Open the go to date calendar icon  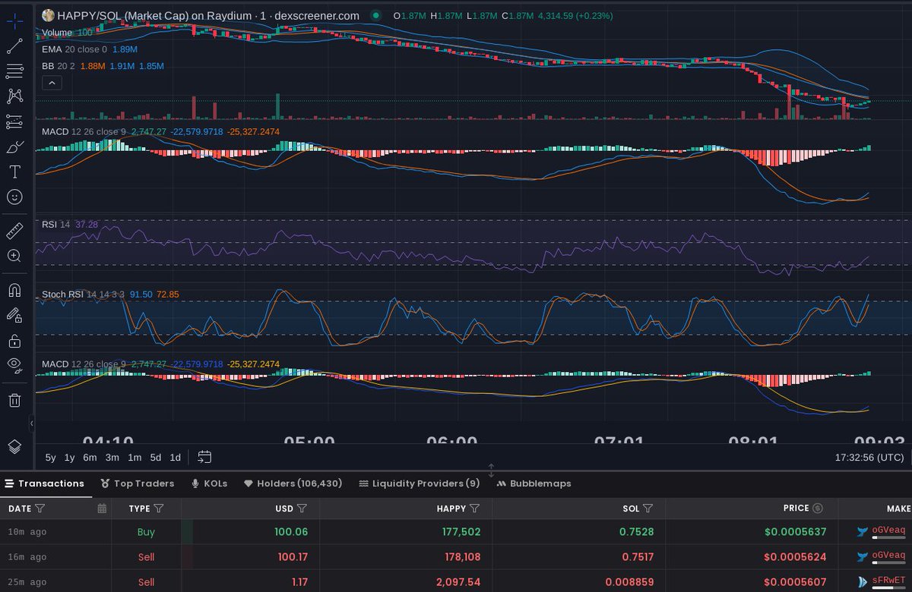click(204, 457)
